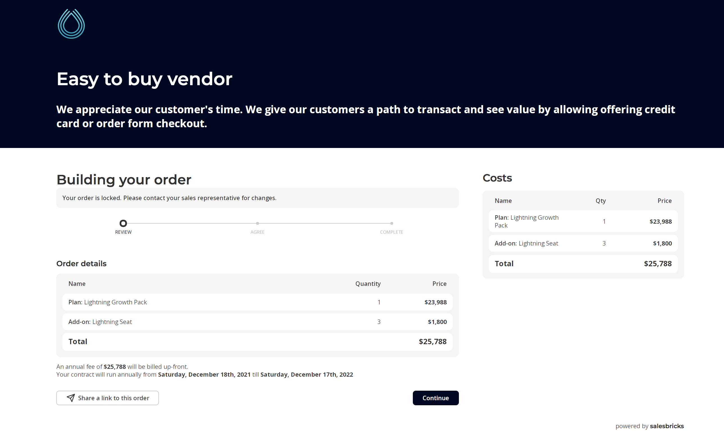
Task: Click the Easy to buy vendor heading
Action: pyautogui.click(x=144, y=79)
